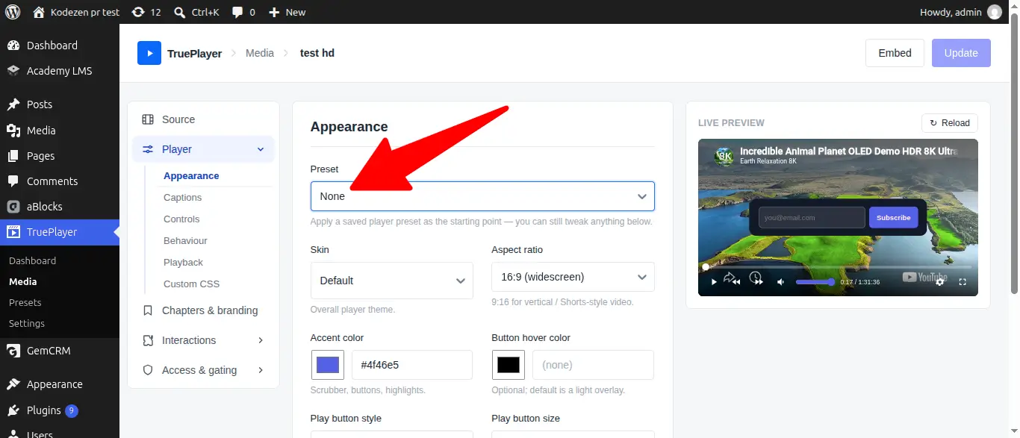
Task: Click the YouTube logo in the preview
Action: pyautogui.click(x=924, y=277)
